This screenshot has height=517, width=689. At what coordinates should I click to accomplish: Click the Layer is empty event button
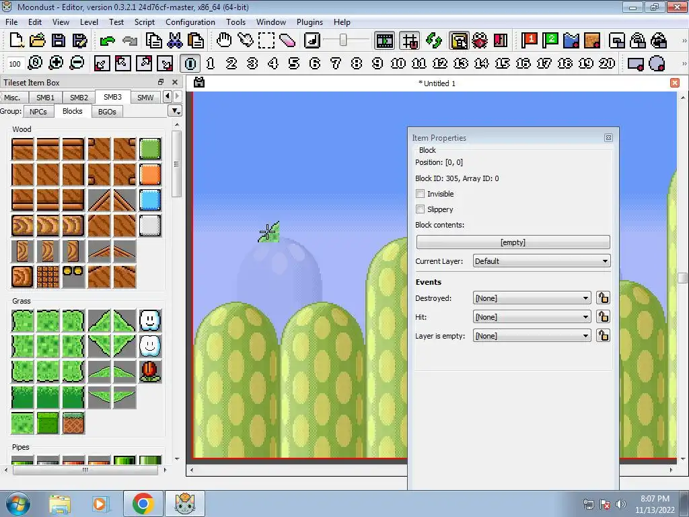[x=603, y=336]
